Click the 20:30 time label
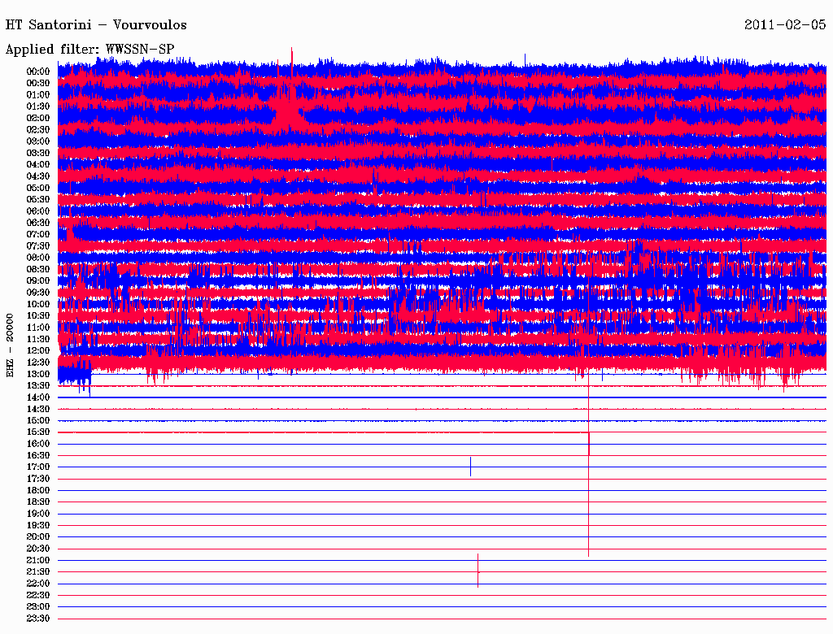 click(x=38, y=549)
